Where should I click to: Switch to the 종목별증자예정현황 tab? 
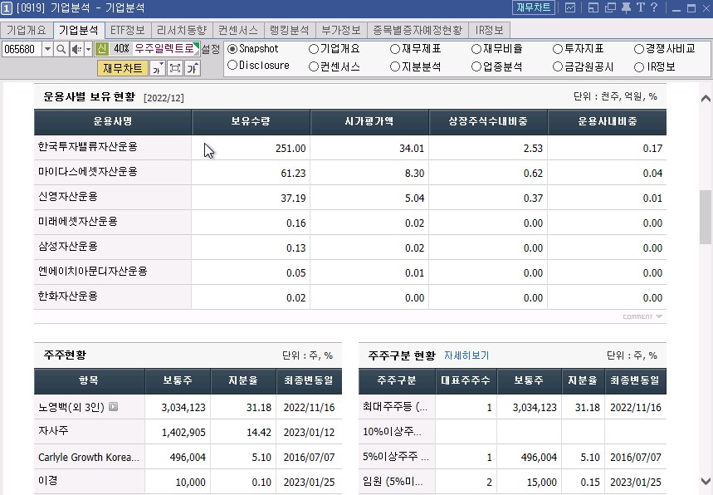418,30
